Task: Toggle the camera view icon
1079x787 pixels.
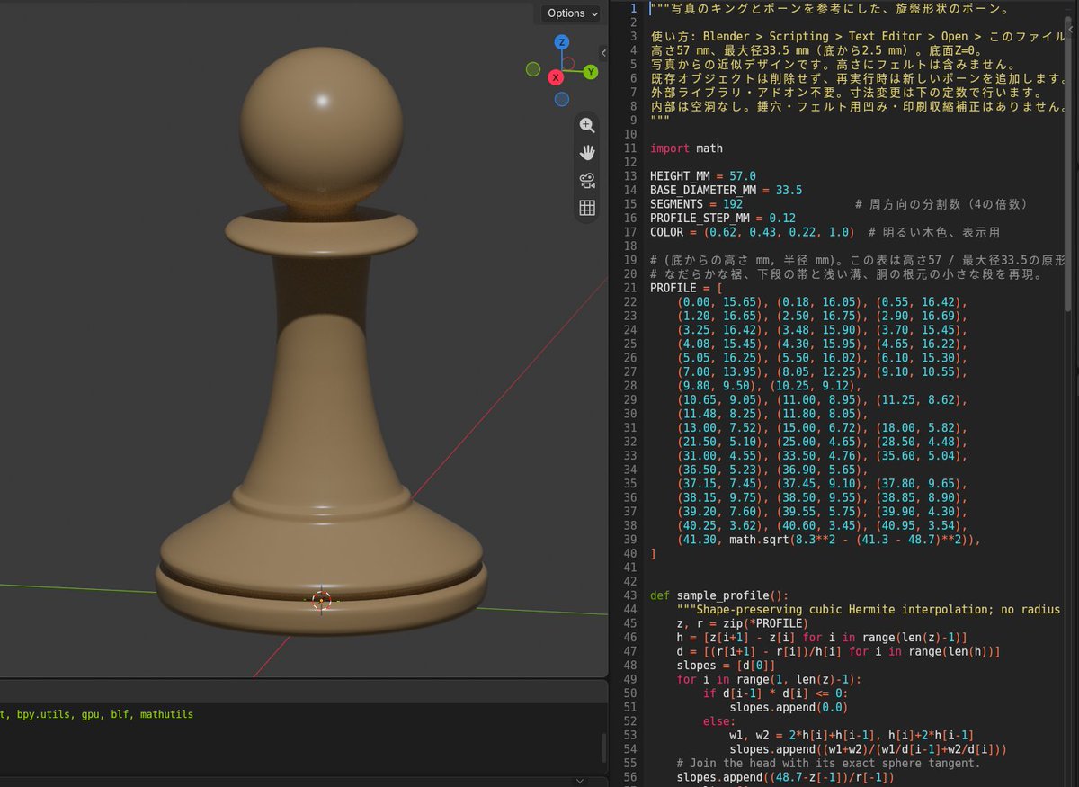Action: 587,180
